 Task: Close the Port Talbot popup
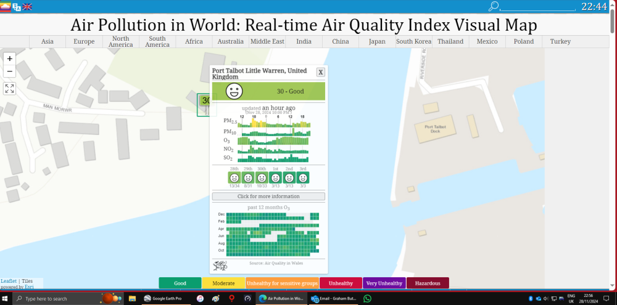(321, 72)
